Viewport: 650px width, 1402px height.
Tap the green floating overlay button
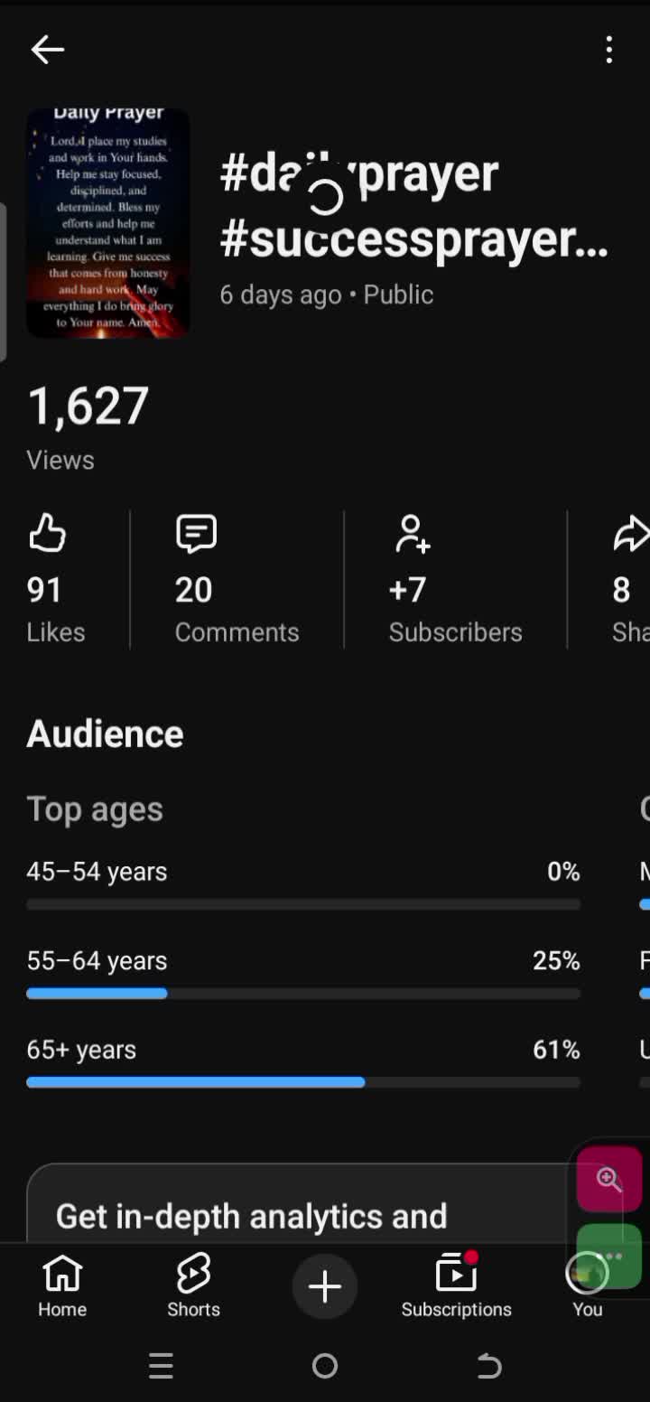tap(608, 1257)
